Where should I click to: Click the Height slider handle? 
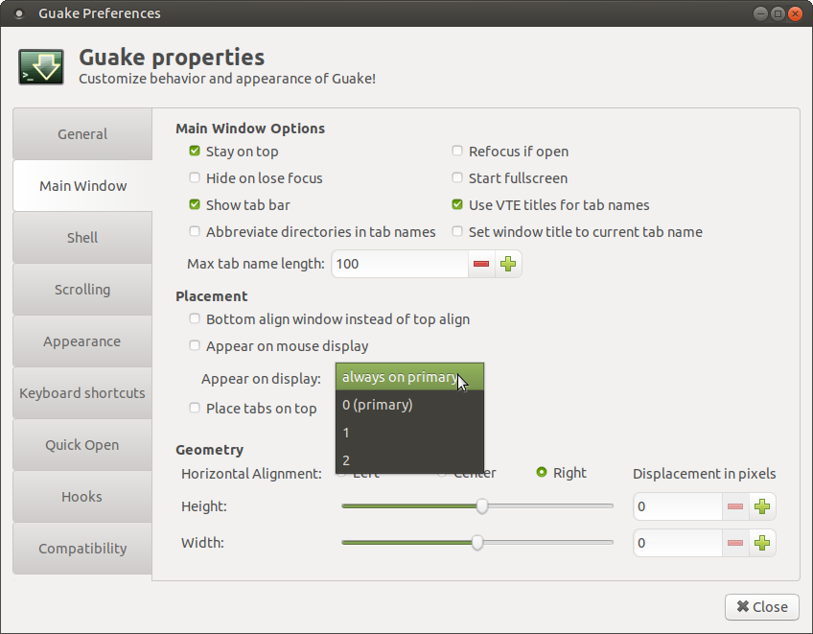point(482,506)
